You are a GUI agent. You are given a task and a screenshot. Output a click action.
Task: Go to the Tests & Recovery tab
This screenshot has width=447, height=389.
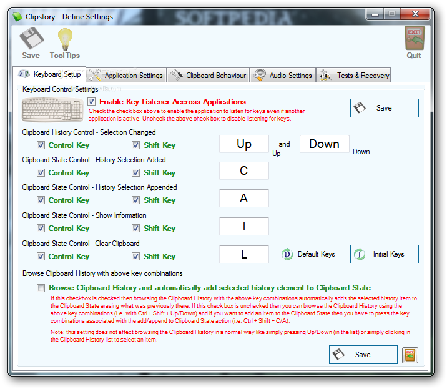tap(353, 76)
